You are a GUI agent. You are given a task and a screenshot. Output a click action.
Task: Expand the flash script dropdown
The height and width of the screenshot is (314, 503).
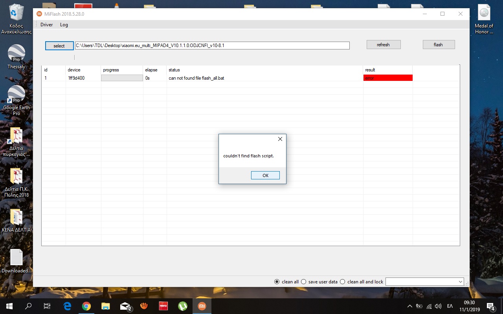click(461, 282)
